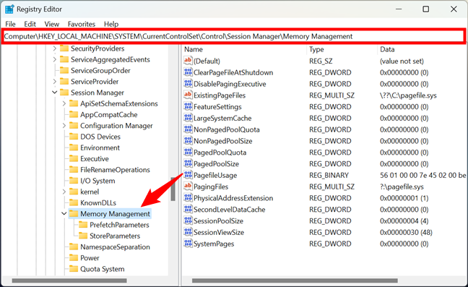
Task: Select the ServiceGroupOrder key
Action: coord(100,70)
